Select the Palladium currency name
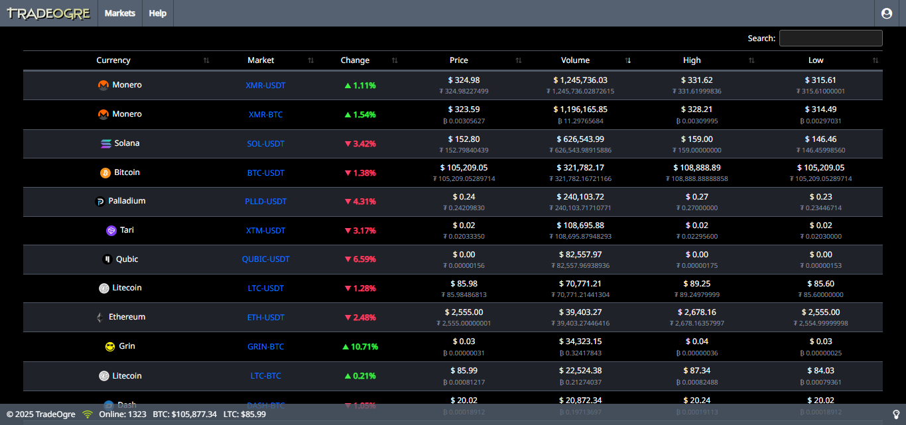Image resolution: width=906 pixels, height=425 pixels. click(x=127, y=201)
